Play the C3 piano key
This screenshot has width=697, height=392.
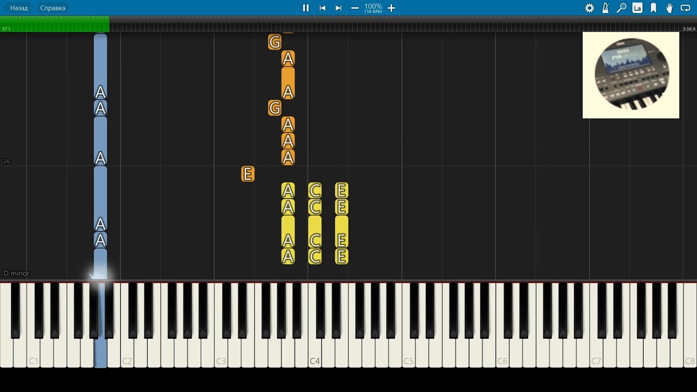[221, 353]
